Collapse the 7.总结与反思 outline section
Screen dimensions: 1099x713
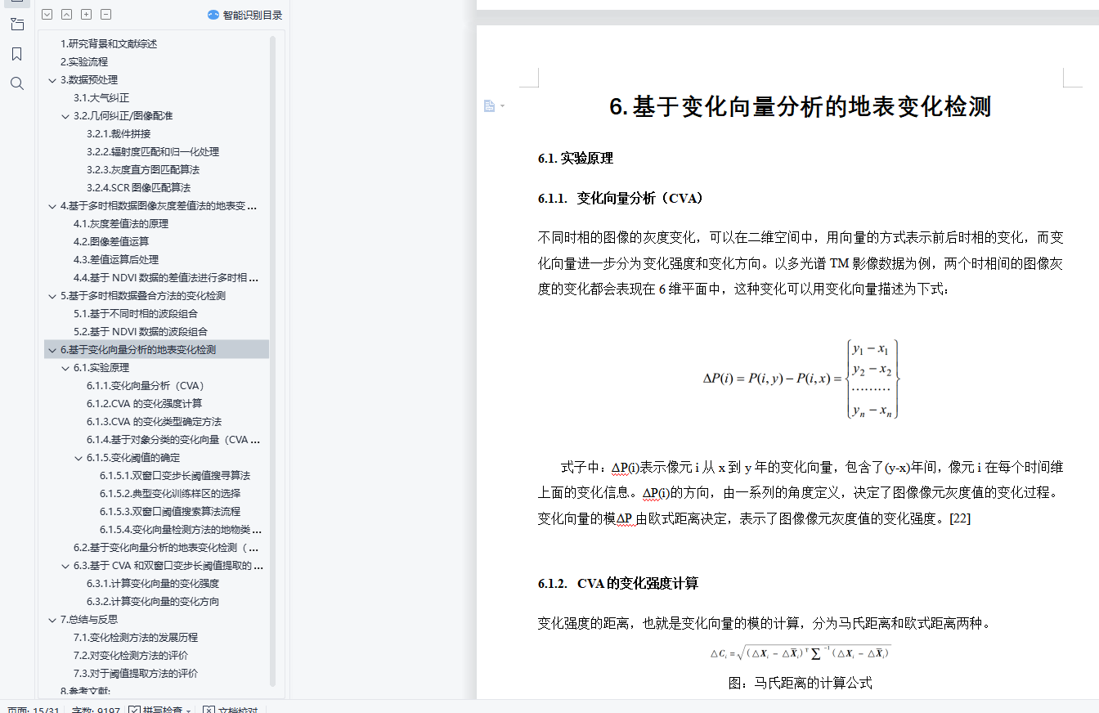coord(52,620)
